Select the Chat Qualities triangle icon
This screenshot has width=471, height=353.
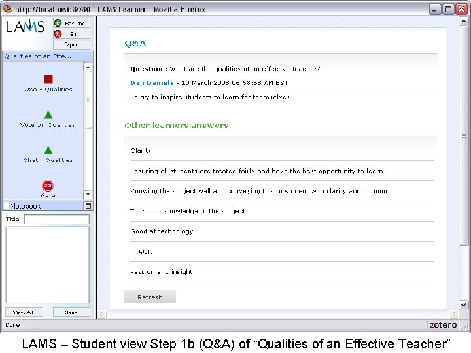coord(48,150)
